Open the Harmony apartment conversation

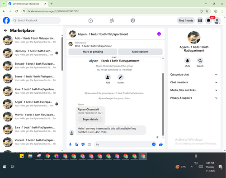tap(31, 53)
